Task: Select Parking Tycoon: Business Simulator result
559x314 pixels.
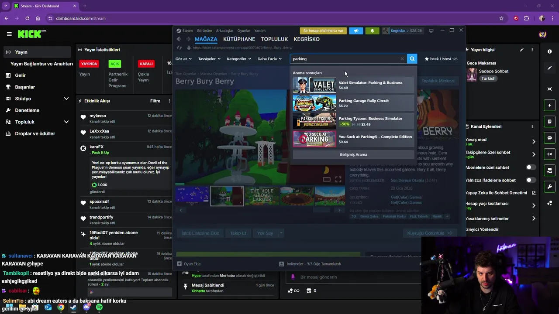Action: (x=353, y=121)
